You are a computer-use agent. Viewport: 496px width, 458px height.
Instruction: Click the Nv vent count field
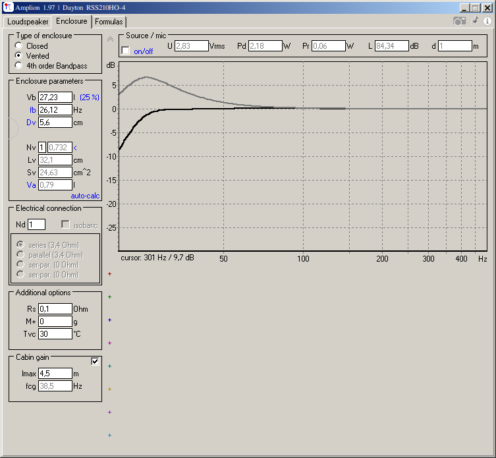pos(42,147)
